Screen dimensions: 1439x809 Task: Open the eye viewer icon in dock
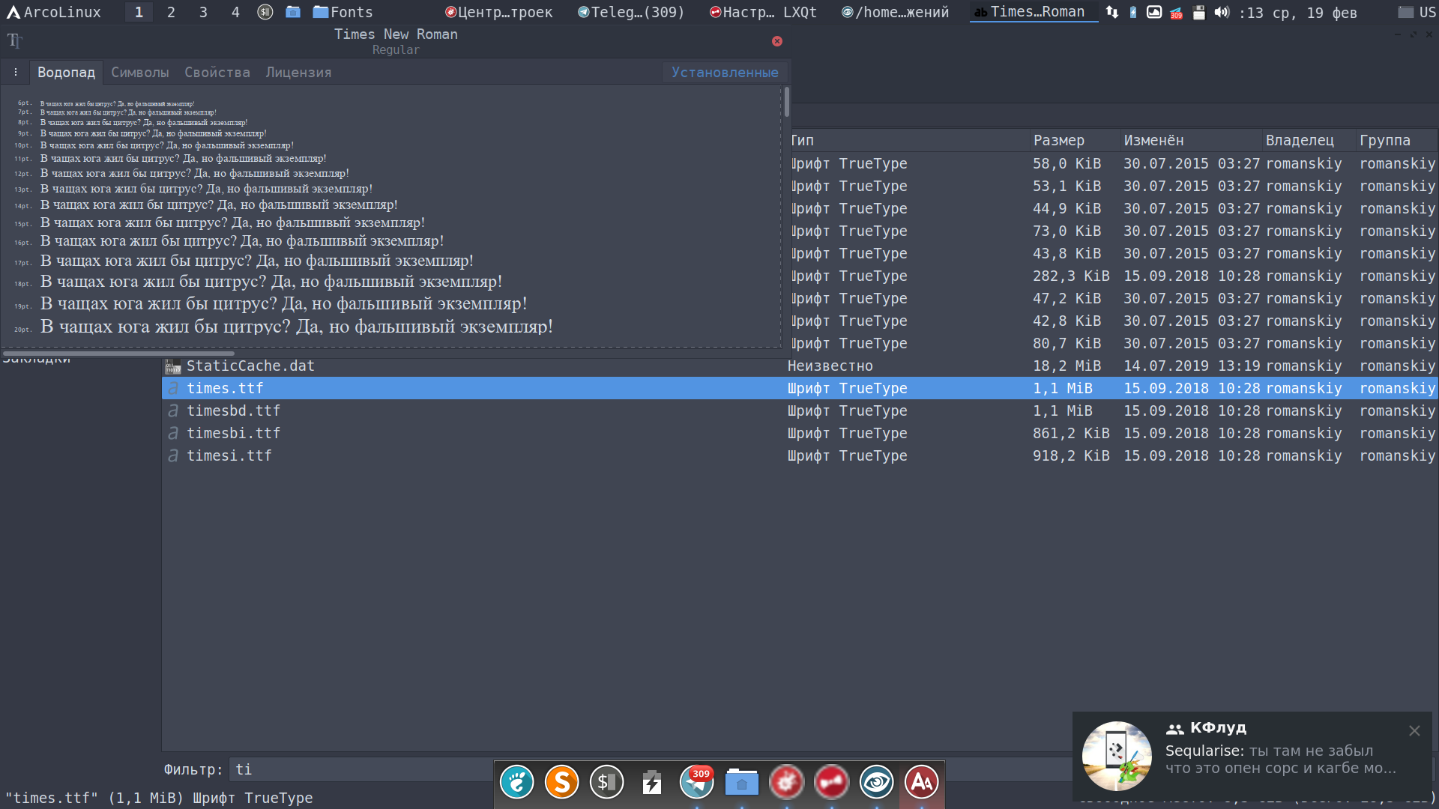[877, 783]
